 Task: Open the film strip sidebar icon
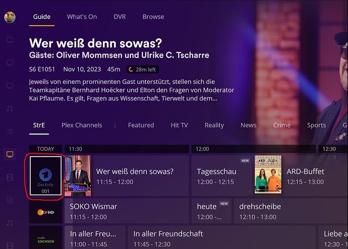[10, 177]
